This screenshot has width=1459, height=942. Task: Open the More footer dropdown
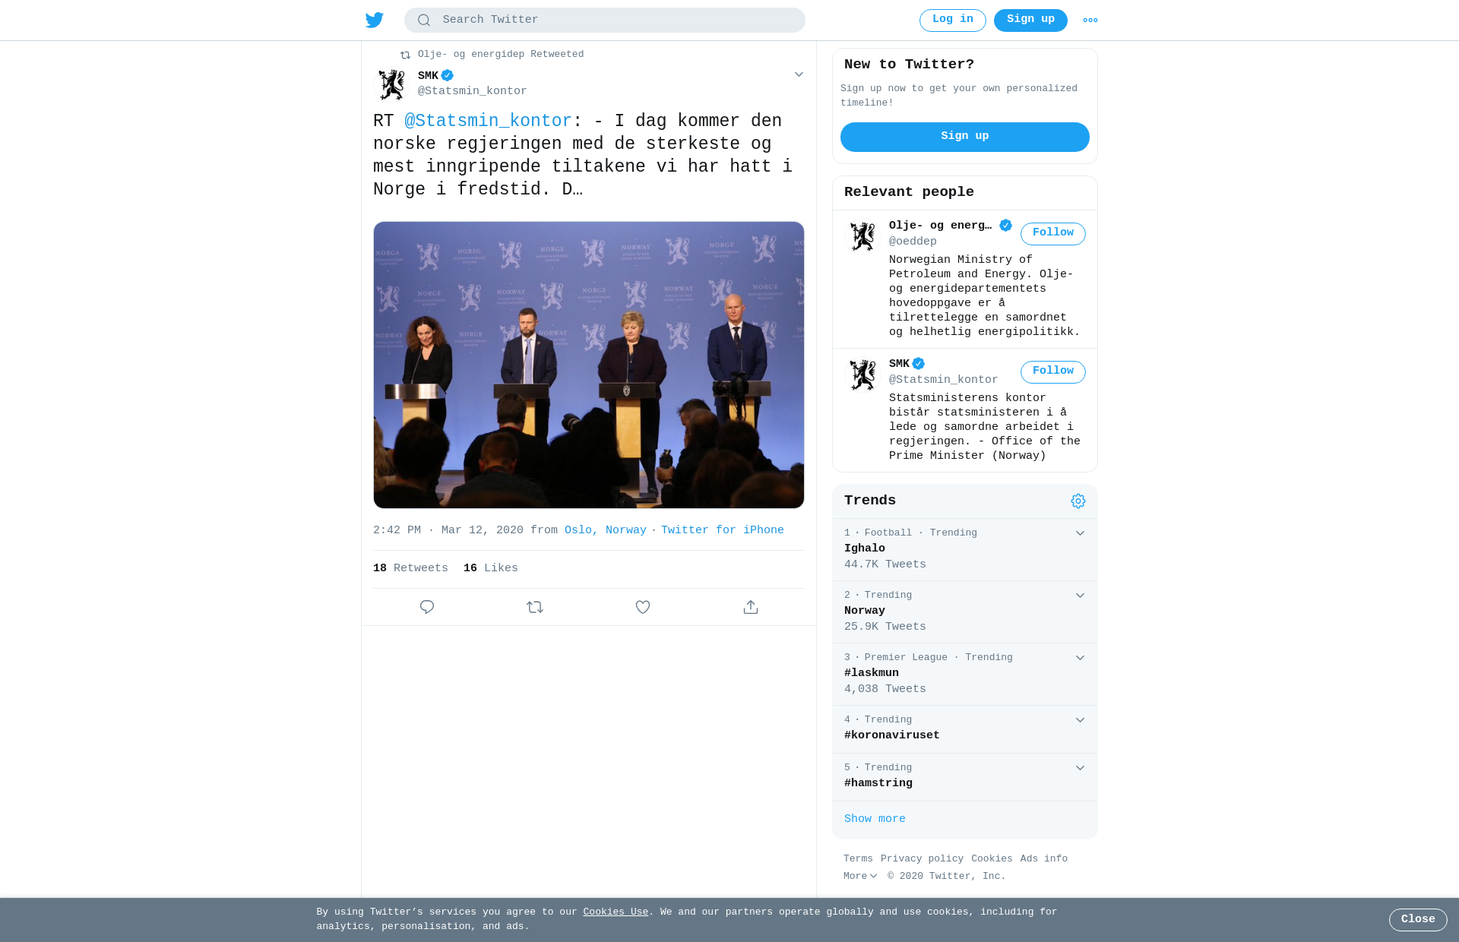tap(860, 877)
